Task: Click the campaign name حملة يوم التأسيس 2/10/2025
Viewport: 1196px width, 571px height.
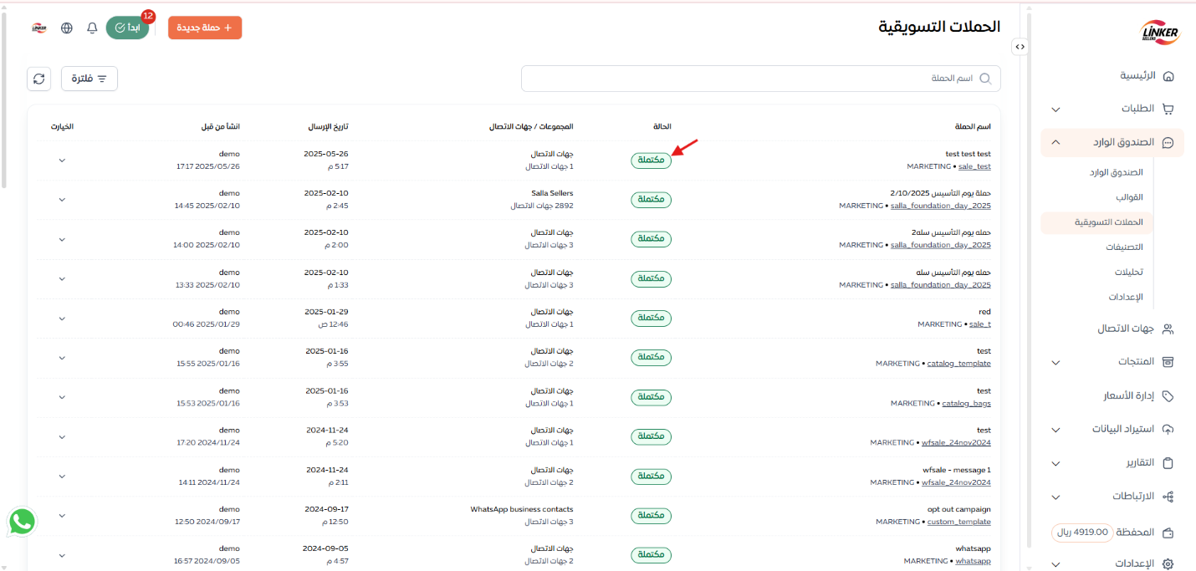Action: pos(941,193)
